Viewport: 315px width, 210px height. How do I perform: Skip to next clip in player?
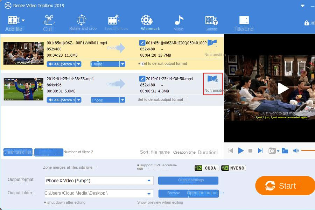tap(260, 150)
